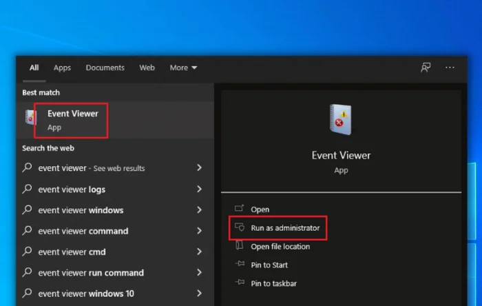The image size is (482, 306).
Task: Expand the More dropdown
Action: (x=184, y=68)
